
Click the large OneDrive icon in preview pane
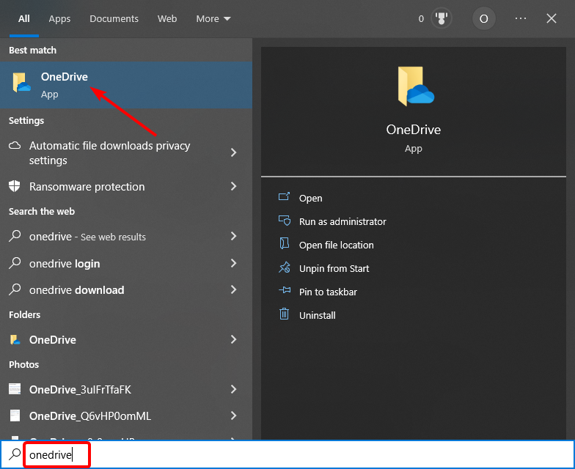[415, 87]
